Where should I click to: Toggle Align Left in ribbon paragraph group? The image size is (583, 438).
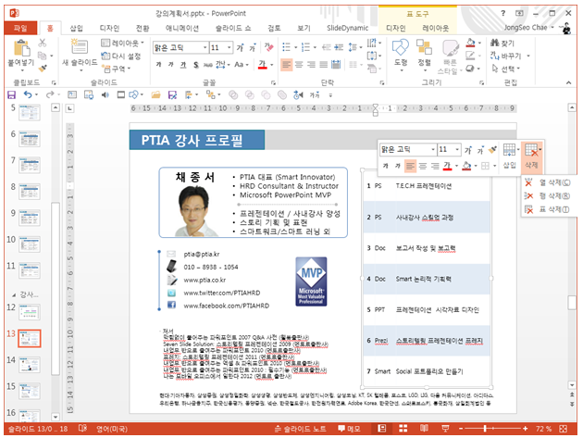(286, 65)
